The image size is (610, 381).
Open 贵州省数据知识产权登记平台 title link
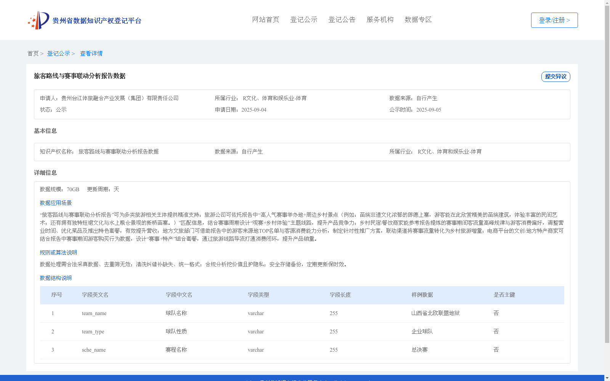coord(97,21)
